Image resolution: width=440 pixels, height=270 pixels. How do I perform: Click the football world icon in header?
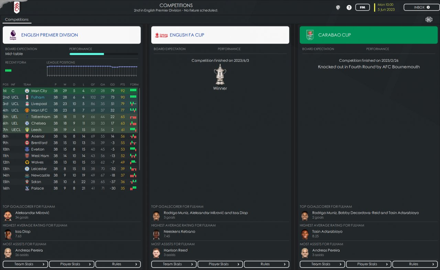click(x=338, y=7)
